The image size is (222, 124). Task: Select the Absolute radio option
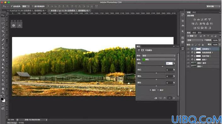158,90
